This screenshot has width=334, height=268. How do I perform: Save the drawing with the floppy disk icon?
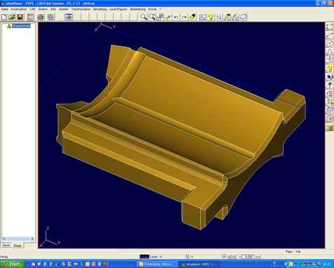click(x=20, y=17)
